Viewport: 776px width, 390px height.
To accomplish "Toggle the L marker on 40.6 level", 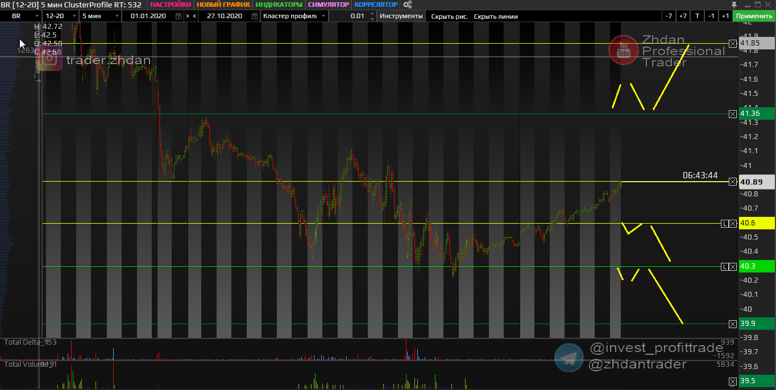I will (x=724, y=224).
